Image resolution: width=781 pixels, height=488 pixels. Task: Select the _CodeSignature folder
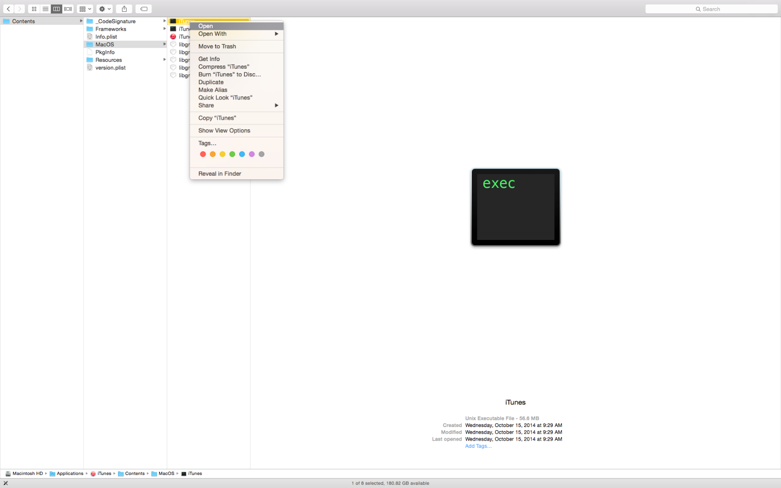click(x=125, y=21)
